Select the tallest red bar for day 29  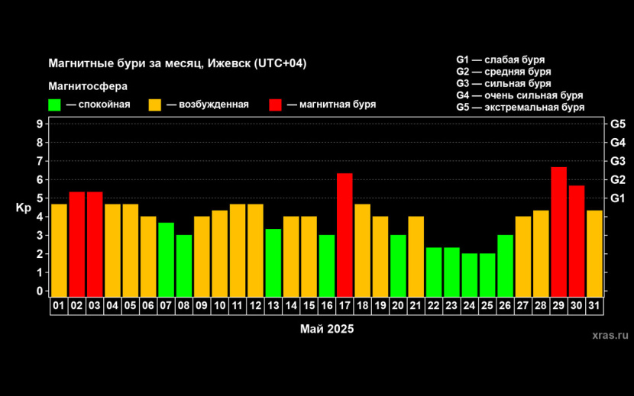coord(559,231)
